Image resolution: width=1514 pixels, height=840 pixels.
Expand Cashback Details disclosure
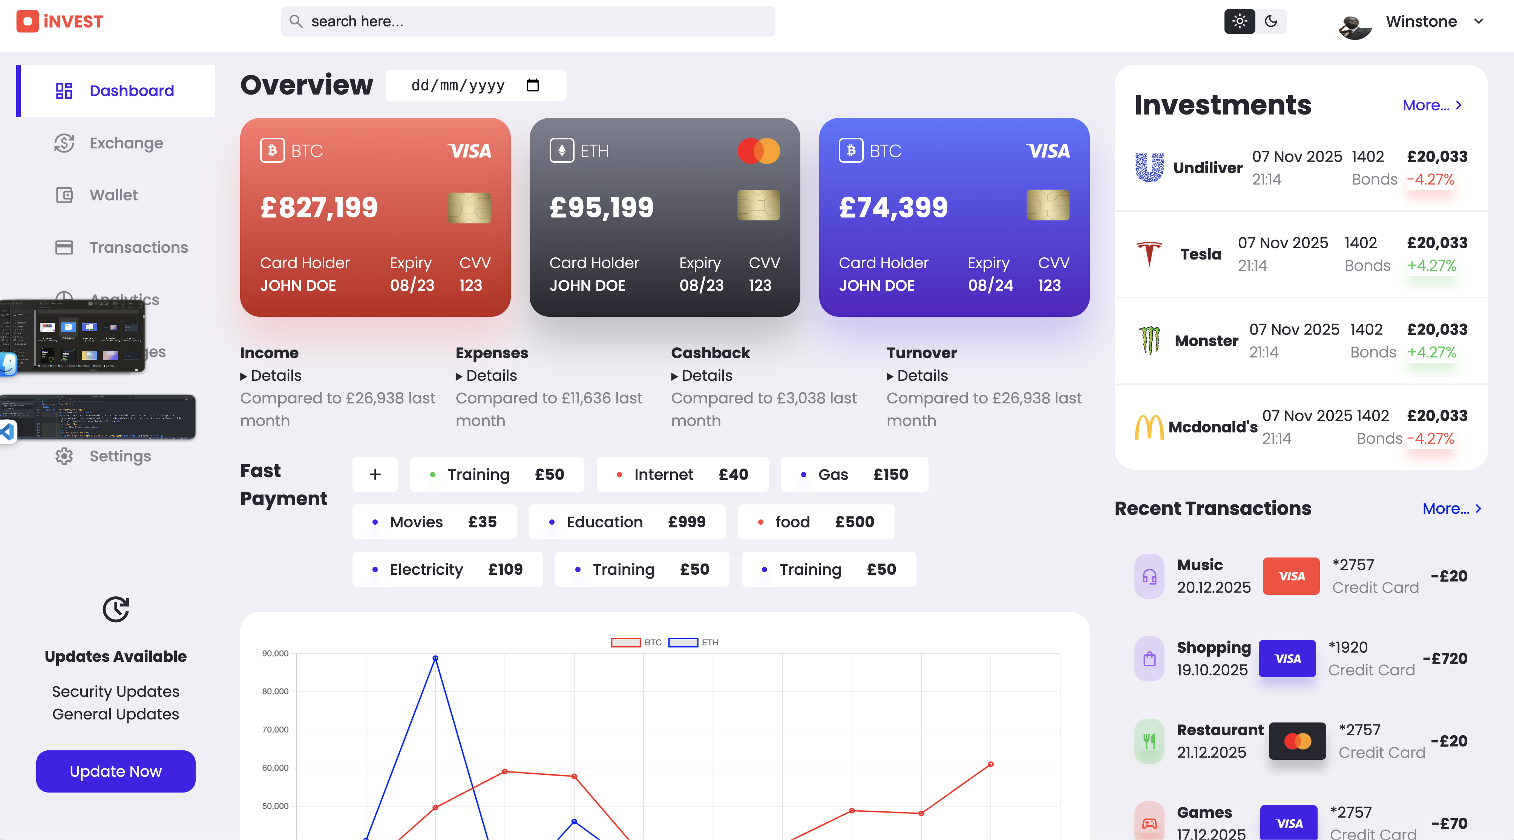(x=702, y=375)
